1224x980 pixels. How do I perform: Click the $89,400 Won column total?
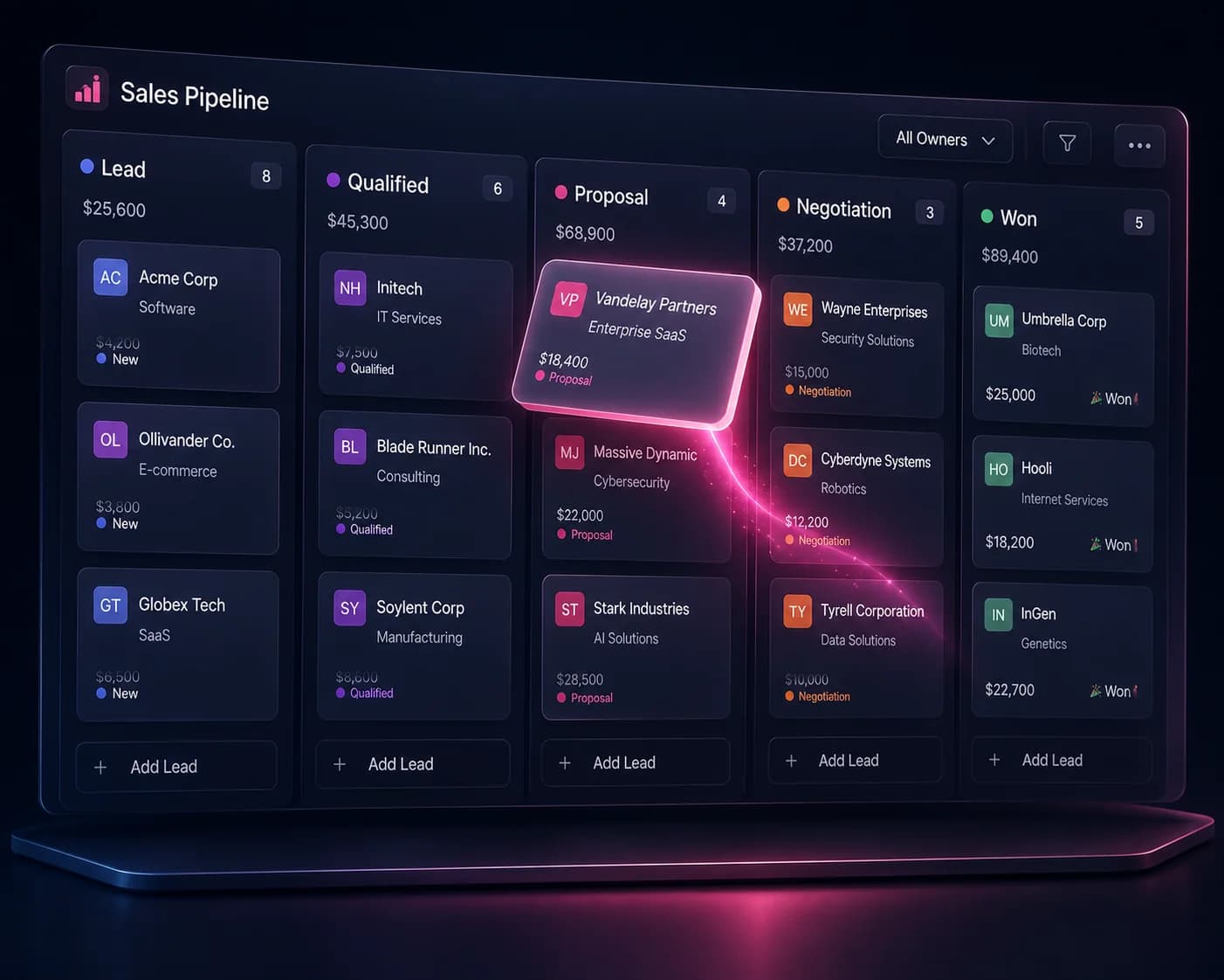pyautogui.click(x=1009, y=256)
